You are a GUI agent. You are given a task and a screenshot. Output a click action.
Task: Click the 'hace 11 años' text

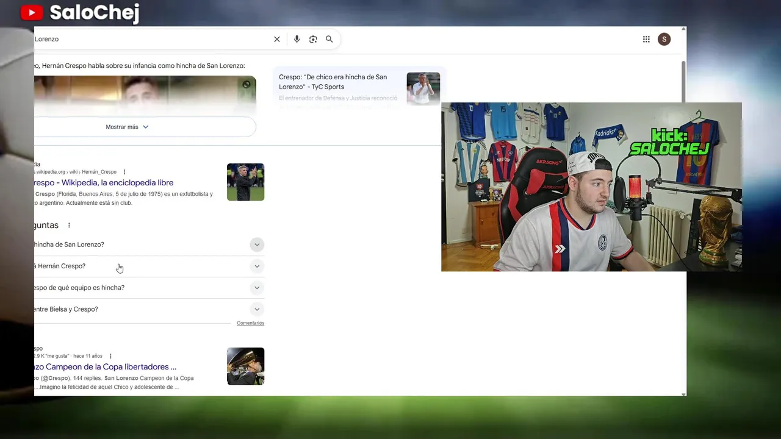[88, 356]
